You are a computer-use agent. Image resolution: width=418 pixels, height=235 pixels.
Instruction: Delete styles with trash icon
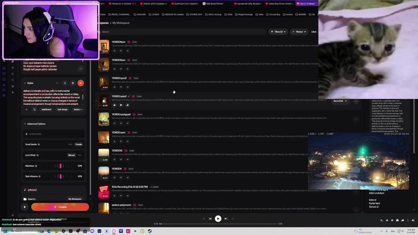[x=72, y=83]
